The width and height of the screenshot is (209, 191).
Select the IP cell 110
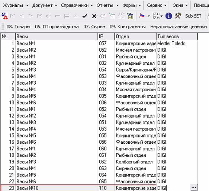[x=106, y=188]
